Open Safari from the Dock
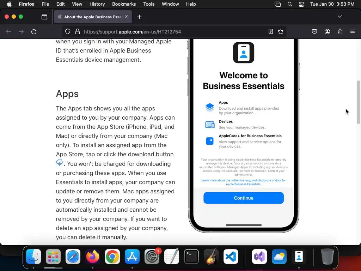361x271 pixels. click(73, 257)
